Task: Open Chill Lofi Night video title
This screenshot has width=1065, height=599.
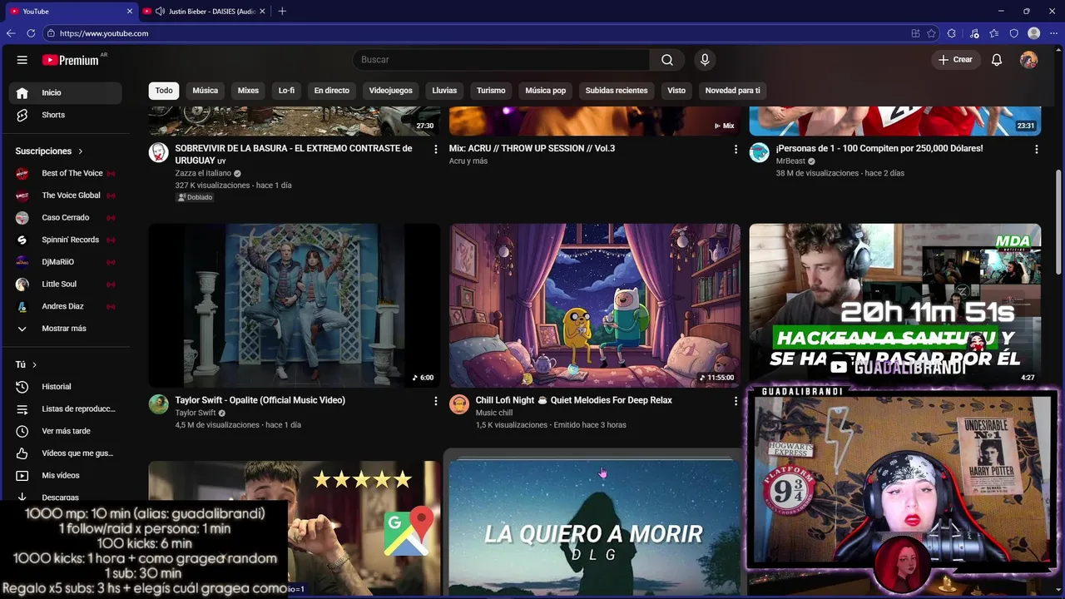Action: pos(573,400)
